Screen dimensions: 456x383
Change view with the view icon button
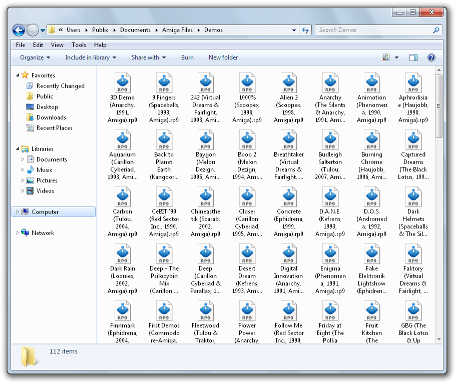coord(385,57)
